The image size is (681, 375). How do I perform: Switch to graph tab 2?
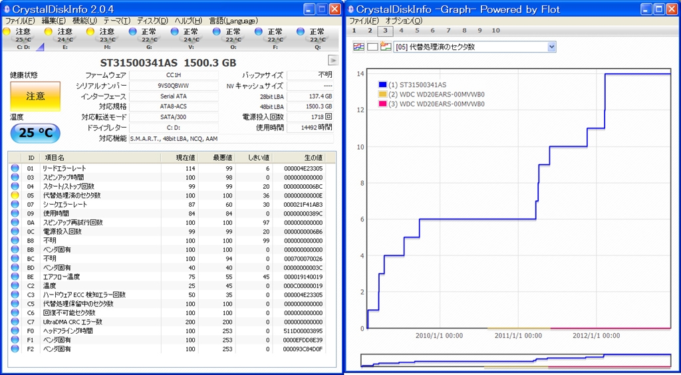370,31
